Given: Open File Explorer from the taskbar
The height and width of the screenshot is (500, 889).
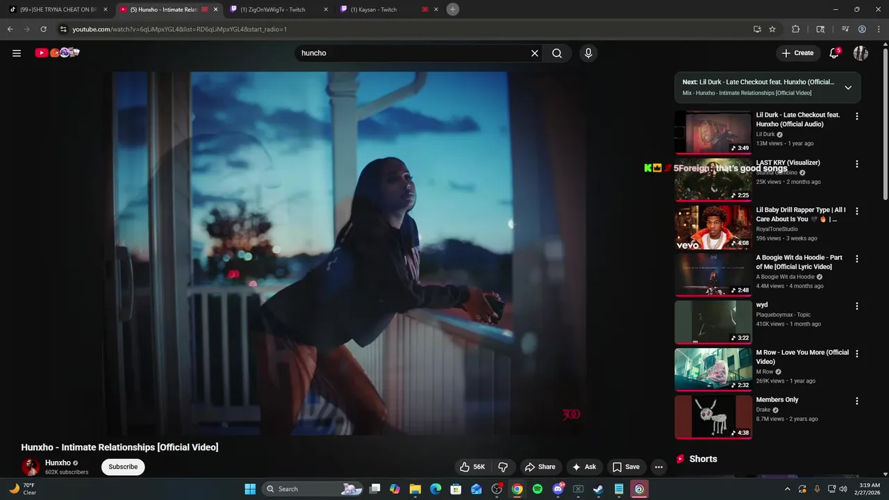Looking at the screenshot, I should click(415, 489).
